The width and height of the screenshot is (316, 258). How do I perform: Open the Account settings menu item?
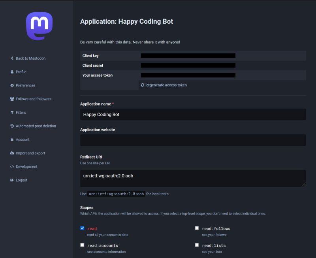[23, 139]
